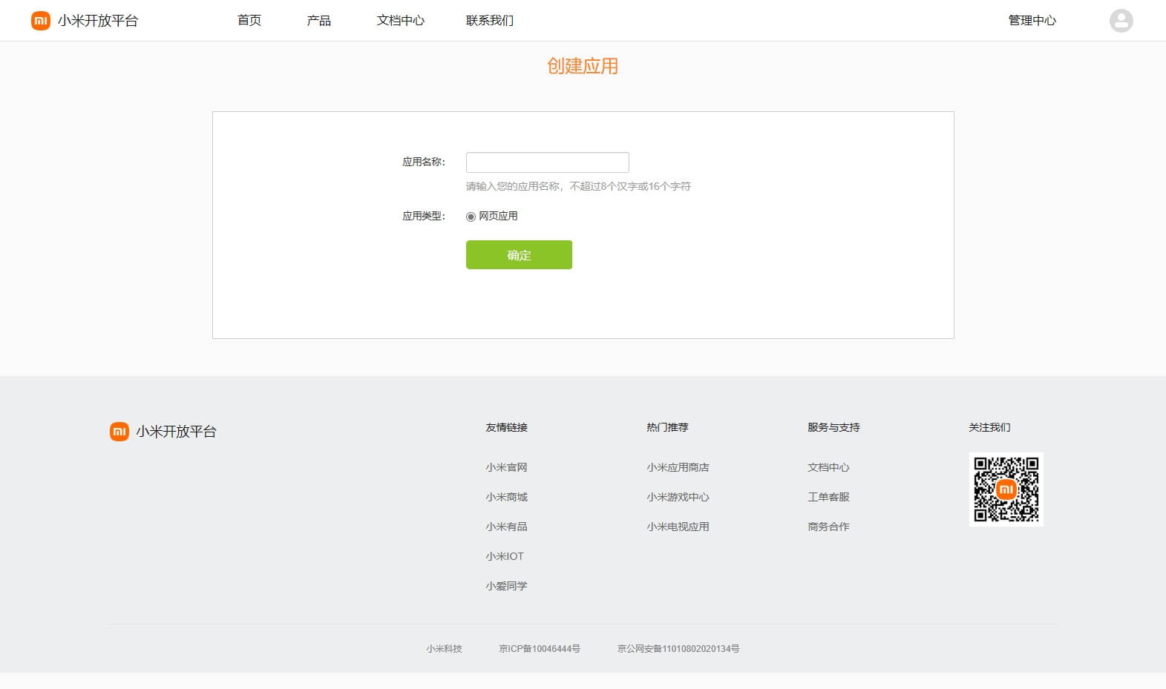Click 联系我们 in the header menu
Viewport: 1166px width, 689px height.
(x=490, y=21)
